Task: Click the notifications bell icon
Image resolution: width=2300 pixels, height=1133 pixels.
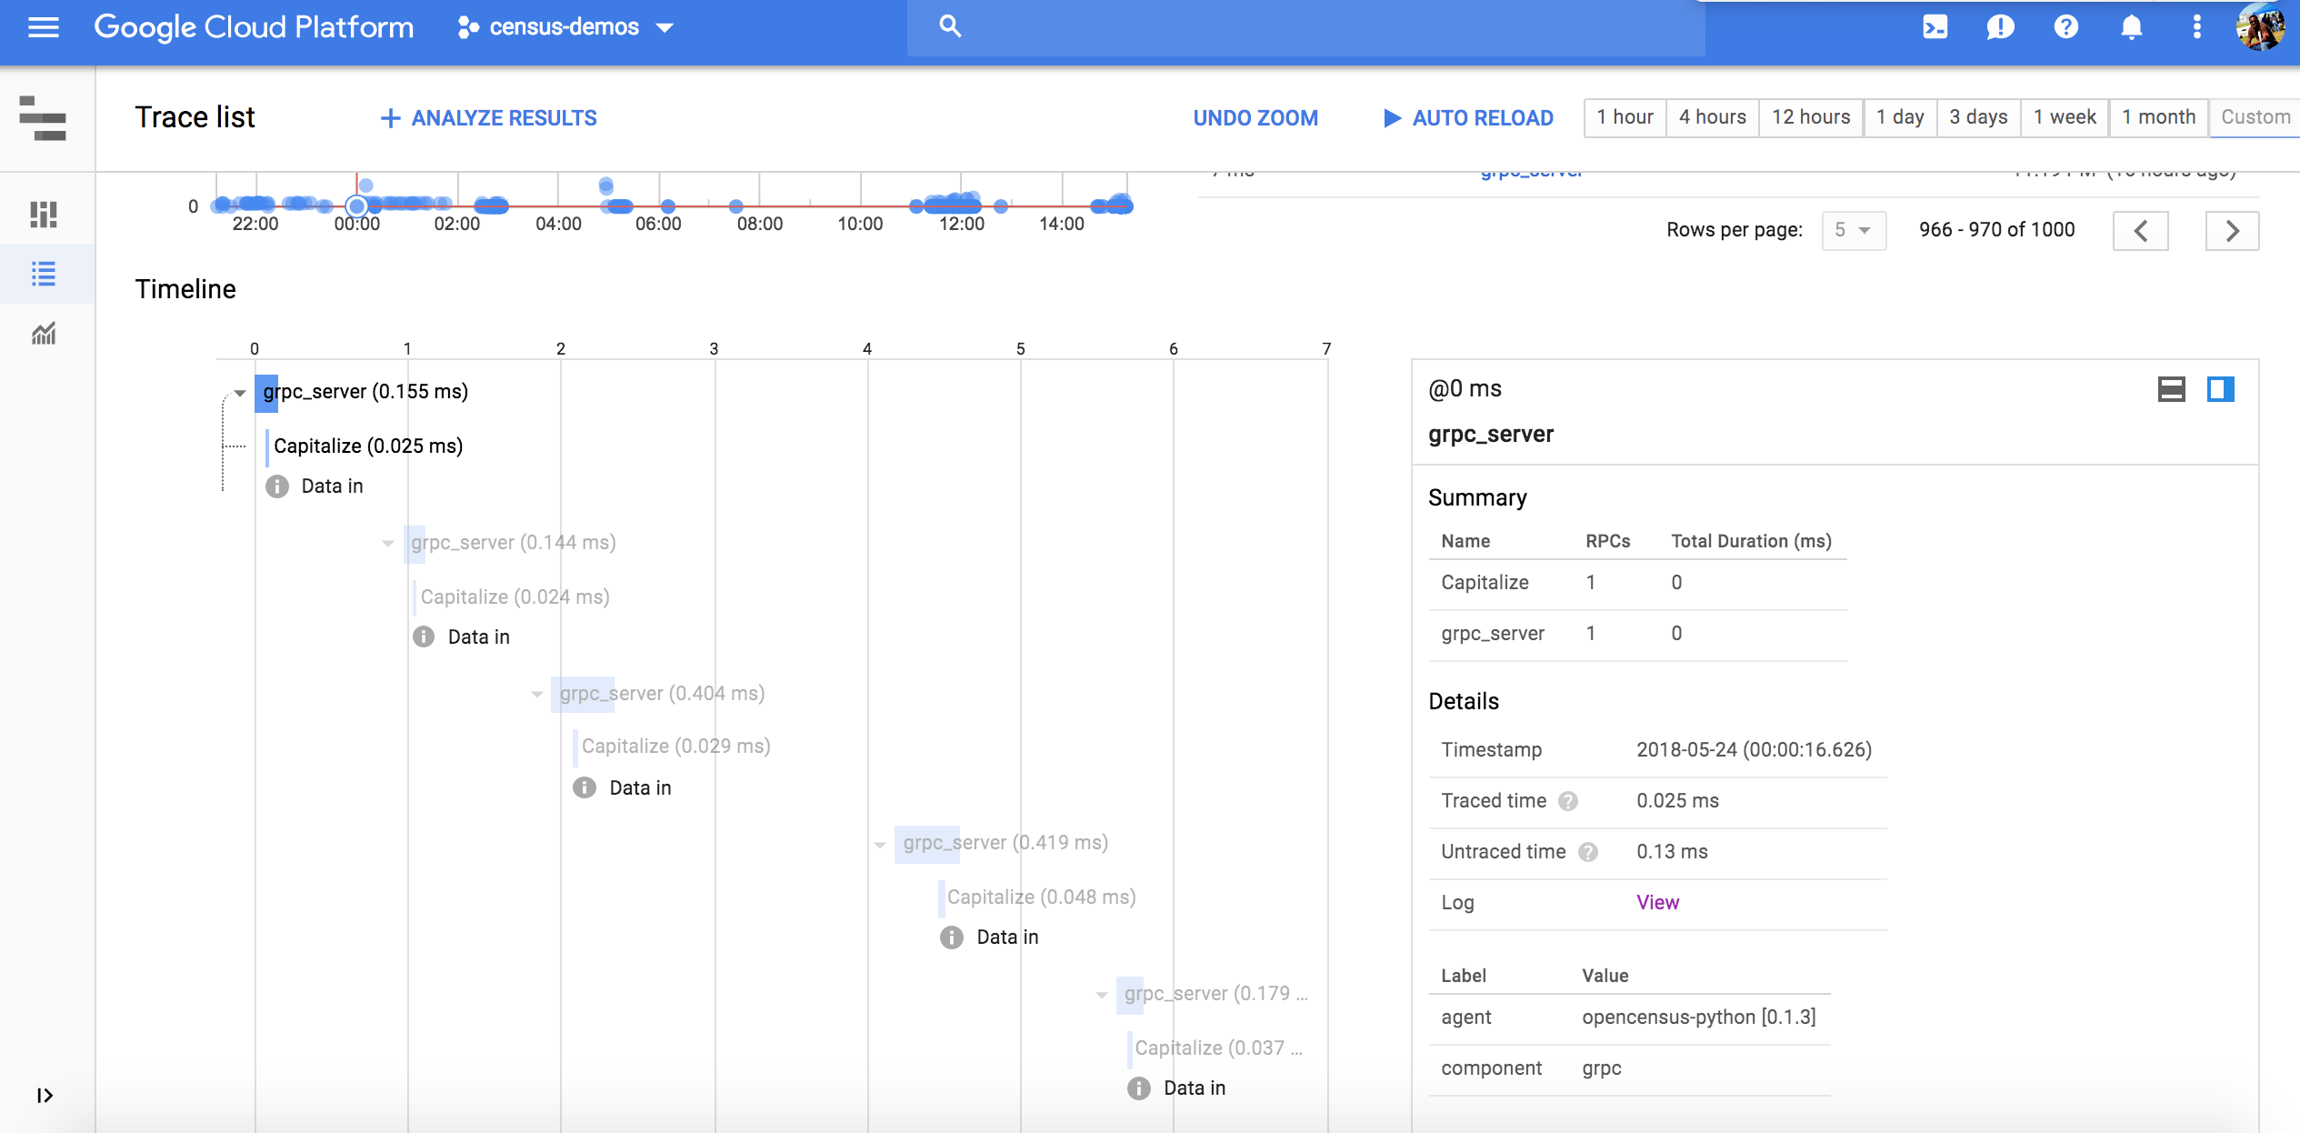Action: tap(2130, 26)
